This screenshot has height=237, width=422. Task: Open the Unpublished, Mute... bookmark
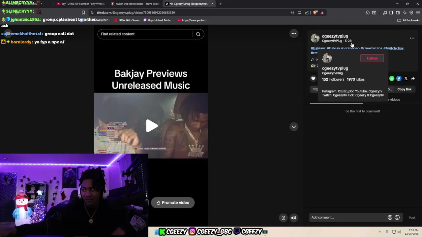click(x=158, y=20)
